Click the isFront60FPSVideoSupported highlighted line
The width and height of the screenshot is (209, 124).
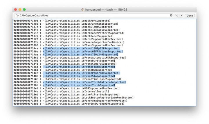click(83, 52)
